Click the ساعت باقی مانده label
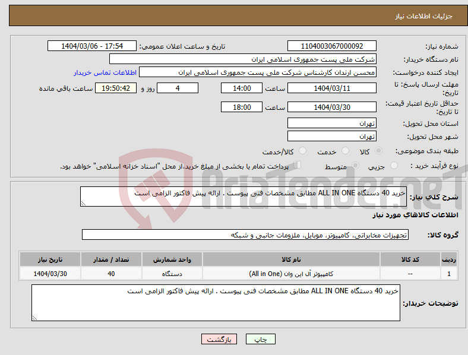The height and width of the screenshot is (355, 468). [x=66, y=88]
